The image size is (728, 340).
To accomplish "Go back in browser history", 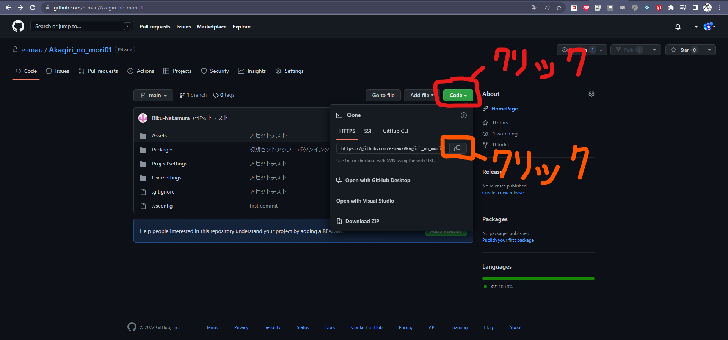I will pos(8,8).
